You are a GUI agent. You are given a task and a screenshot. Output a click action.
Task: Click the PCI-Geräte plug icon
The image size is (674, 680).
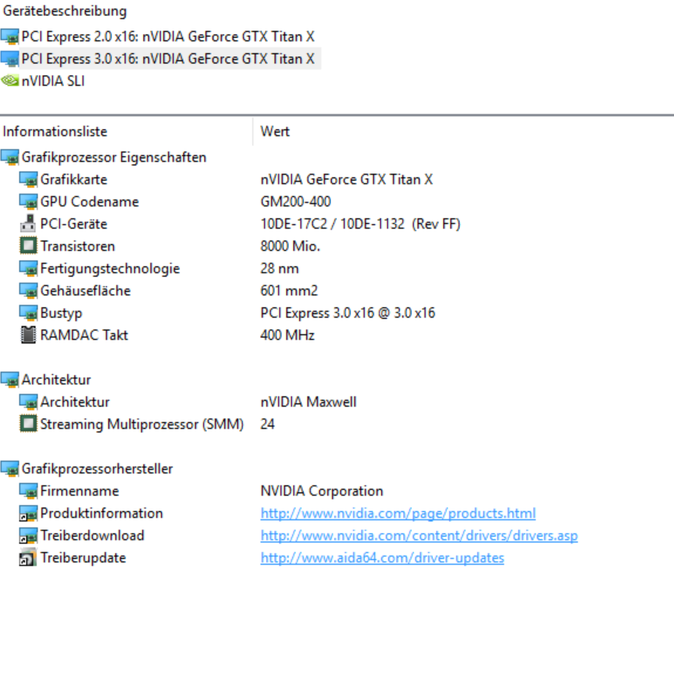28,223
